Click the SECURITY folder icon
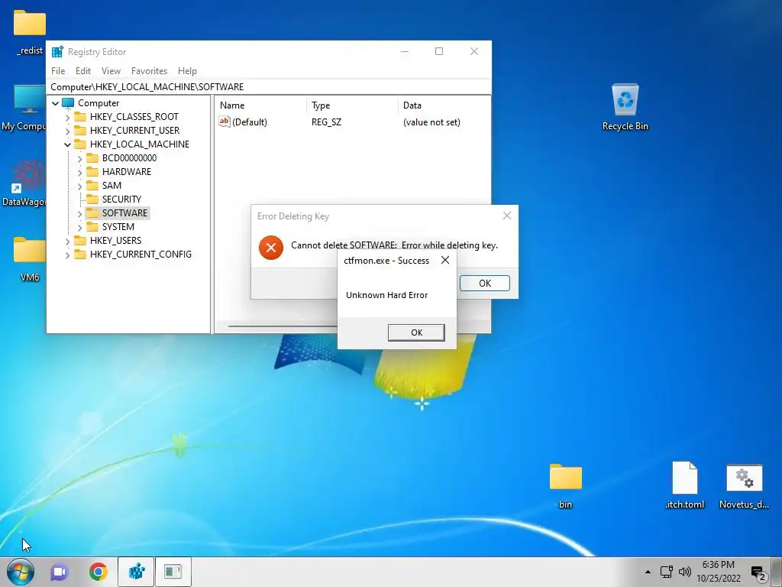This screenshot has height=587, width=782. pyautogui.click(x=92, y=199)
